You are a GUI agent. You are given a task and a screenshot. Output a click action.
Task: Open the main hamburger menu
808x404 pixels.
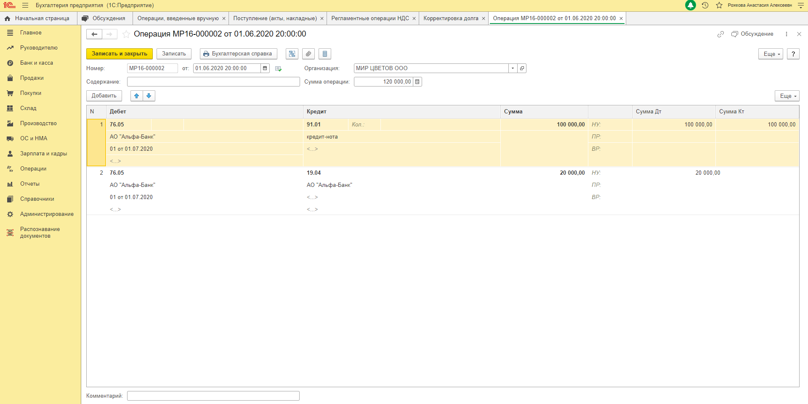click(25, 5)
